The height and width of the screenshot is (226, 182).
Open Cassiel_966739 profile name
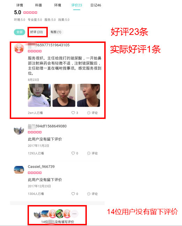tap(41, 167)
